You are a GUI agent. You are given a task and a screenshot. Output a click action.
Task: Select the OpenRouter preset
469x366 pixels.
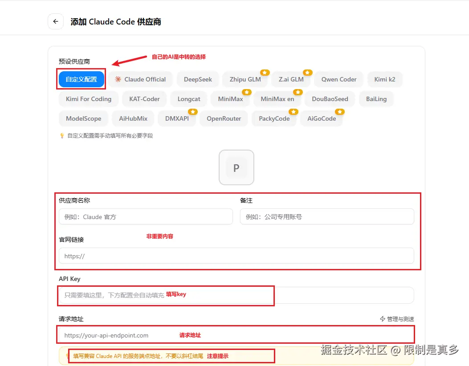coord(224,118)
